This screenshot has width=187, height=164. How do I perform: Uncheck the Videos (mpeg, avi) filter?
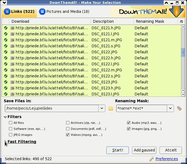click(x=68, y=135)
